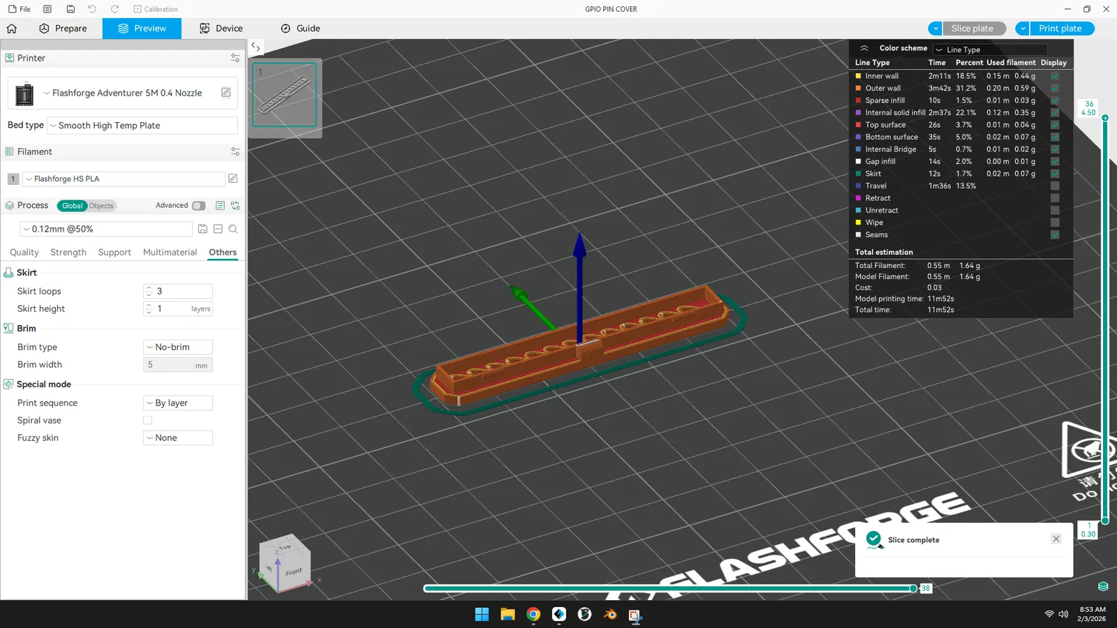Screen dimensions: 1117x628
Task: Enable the Spiral vase checkbox
Action: click(147, 421)
